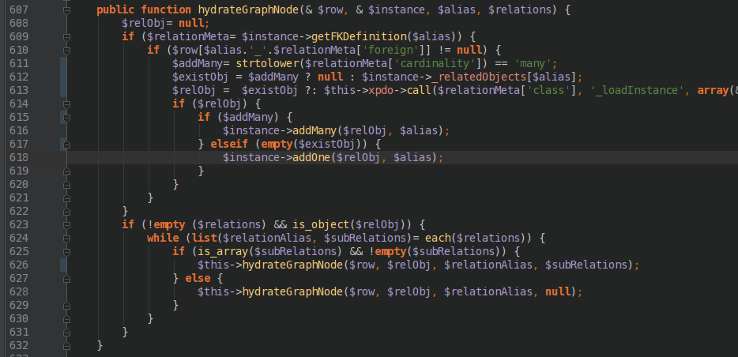Click the change marker beside line 626
Viewport: 738px width, 357px height.
tap(63, 265)
